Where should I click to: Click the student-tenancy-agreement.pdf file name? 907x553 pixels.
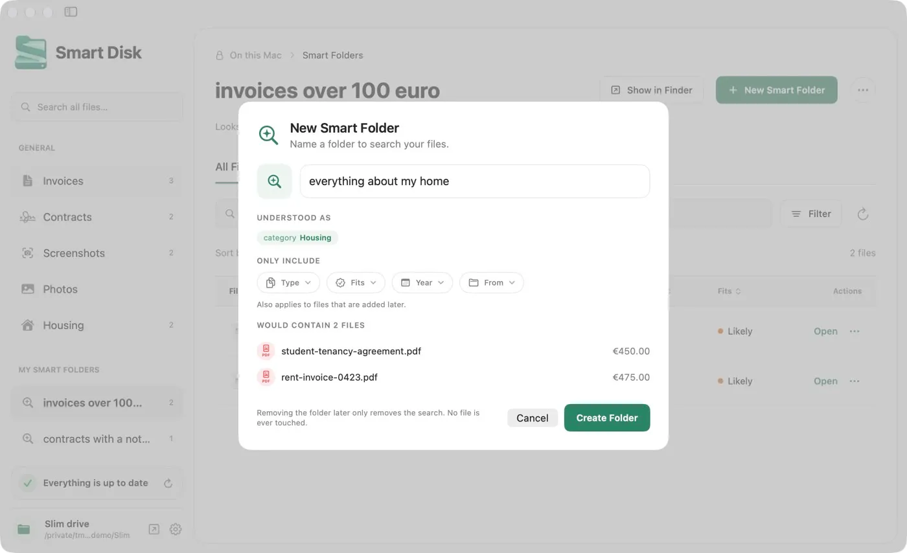(x=351, y=351)
